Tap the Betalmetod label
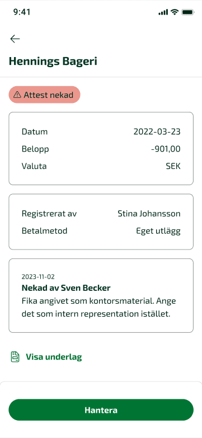202x438 pixels. [x=44, y=231]
